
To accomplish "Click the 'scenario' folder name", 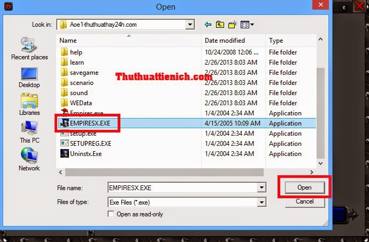I will pyautogui.click(x=82, y=83).
